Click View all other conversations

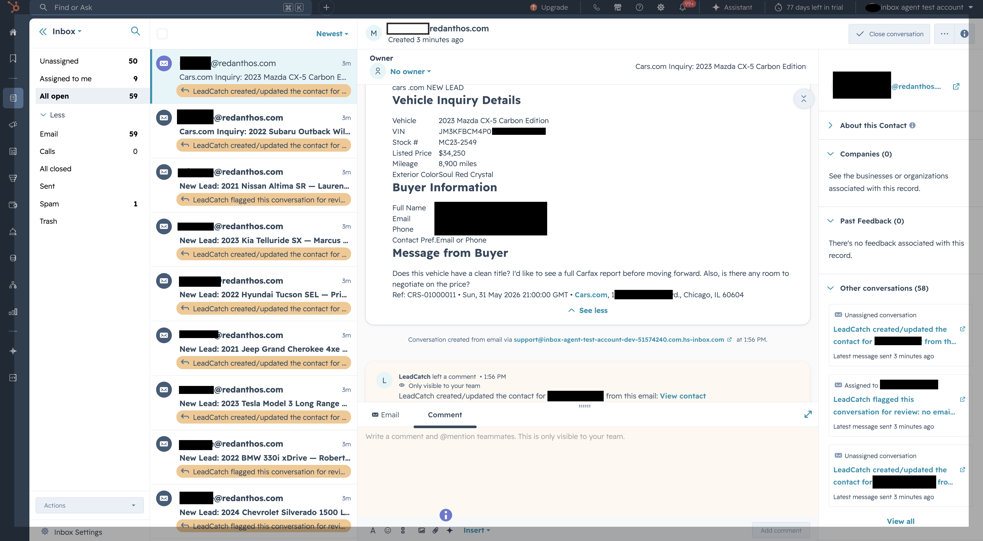click(900, 521)
